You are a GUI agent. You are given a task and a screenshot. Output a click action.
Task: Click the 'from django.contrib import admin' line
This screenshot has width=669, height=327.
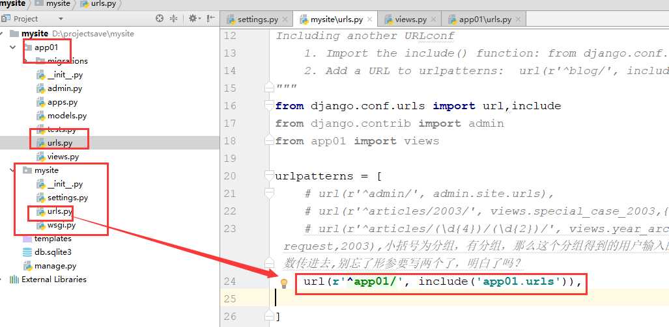(x=390, y=124)
